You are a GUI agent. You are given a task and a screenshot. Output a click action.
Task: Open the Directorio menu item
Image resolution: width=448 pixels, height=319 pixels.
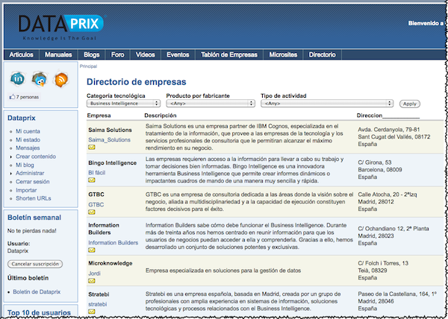[x=322, y=54]
